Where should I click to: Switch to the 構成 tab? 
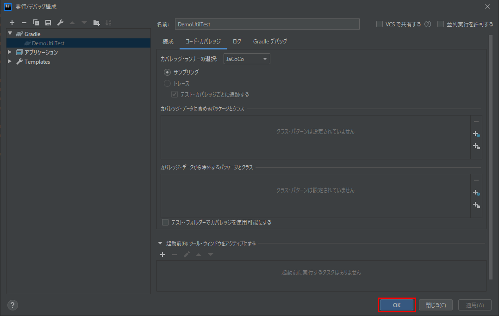tap(168, 41)
